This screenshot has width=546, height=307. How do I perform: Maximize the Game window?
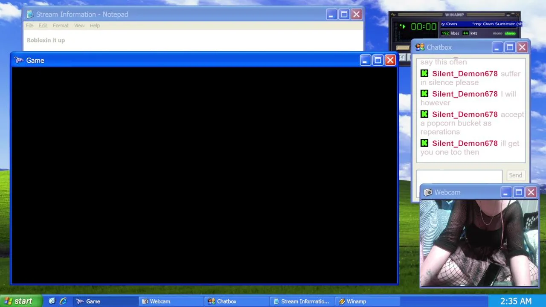pyautogui.click(x=378, y=60)
